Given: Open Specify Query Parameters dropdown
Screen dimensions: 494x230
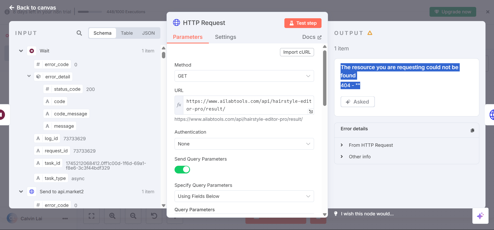Looking at the screenshot, I should tap(244, 196).
